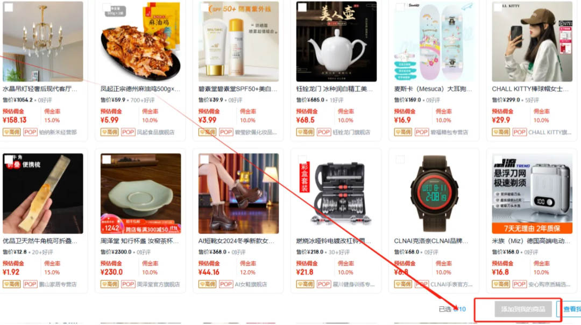The height and width of the screenshot is (325, 581).
Task: Select the checkbox on the 美人壶 teapot image
Action: pyautogui.click(x=302, y=8)
